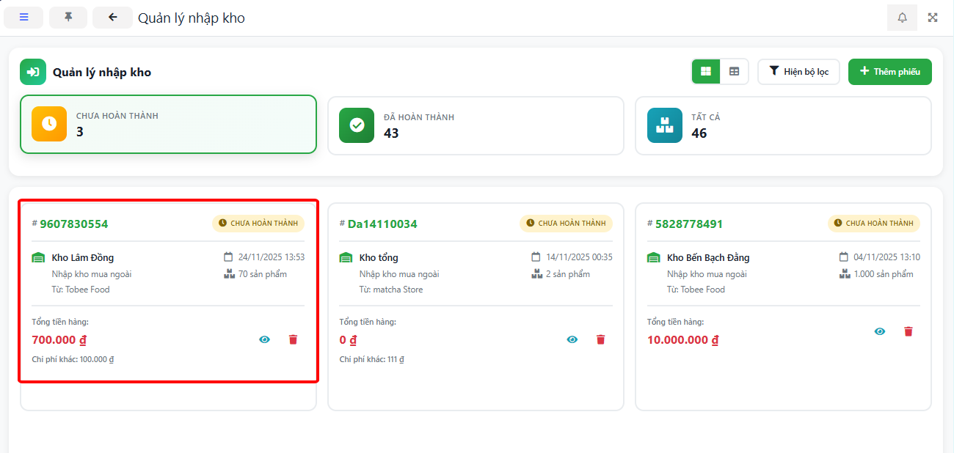Select the Đã hoàn thành status tab
Image resolution: width=954 pixels, height=453 pixels.
[x=476, y=125]
